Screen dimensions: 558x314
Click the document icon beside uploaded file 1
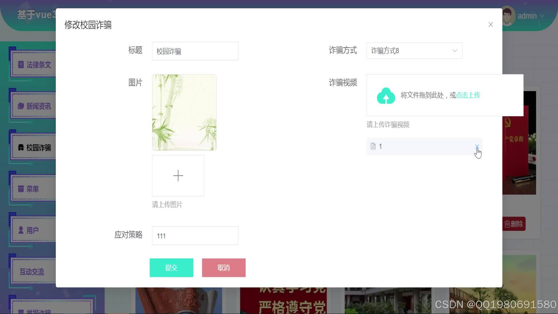(x=373, y=146)
